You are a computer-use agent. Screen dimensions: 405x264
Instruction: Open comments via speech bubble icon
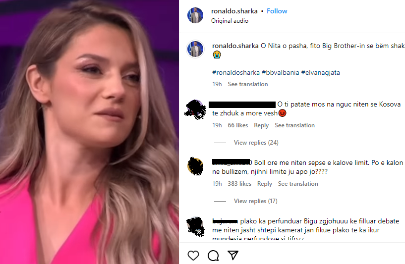(x=213, y=256)
